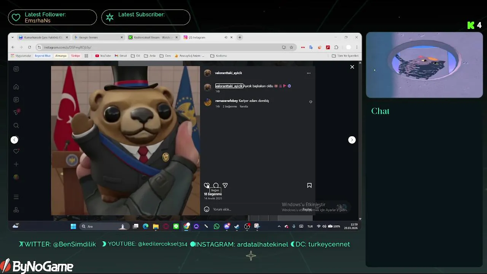Open YouTube bookmark
The width and height of the screenshot is (487, 274).
point(103,56)
